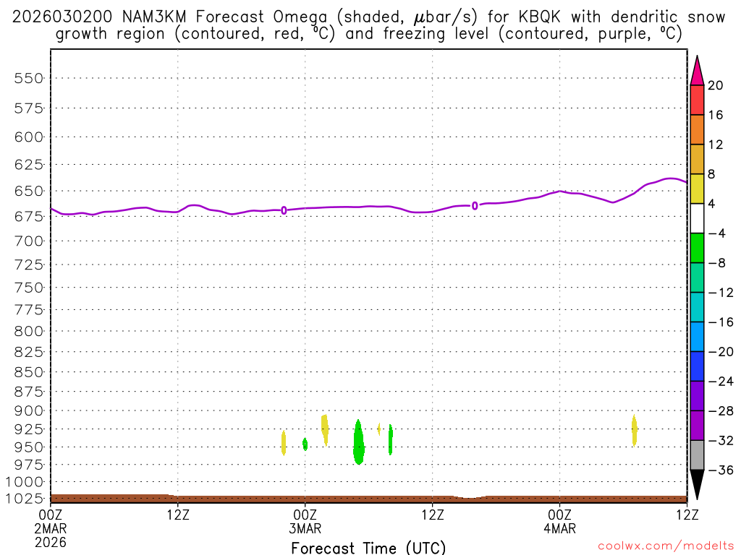Click the purple '0' freezing level label near 3MAR 00Z
The image size is (741, 555).
point(284,210)
